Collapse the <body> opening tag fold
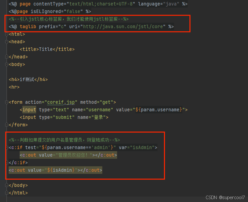The height and width of the screenshot is (202, 248). (x=6, y=64)
